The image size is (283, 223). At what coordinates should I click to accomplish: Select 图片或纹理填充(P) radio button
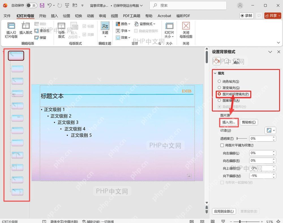[x=219, y=94]
